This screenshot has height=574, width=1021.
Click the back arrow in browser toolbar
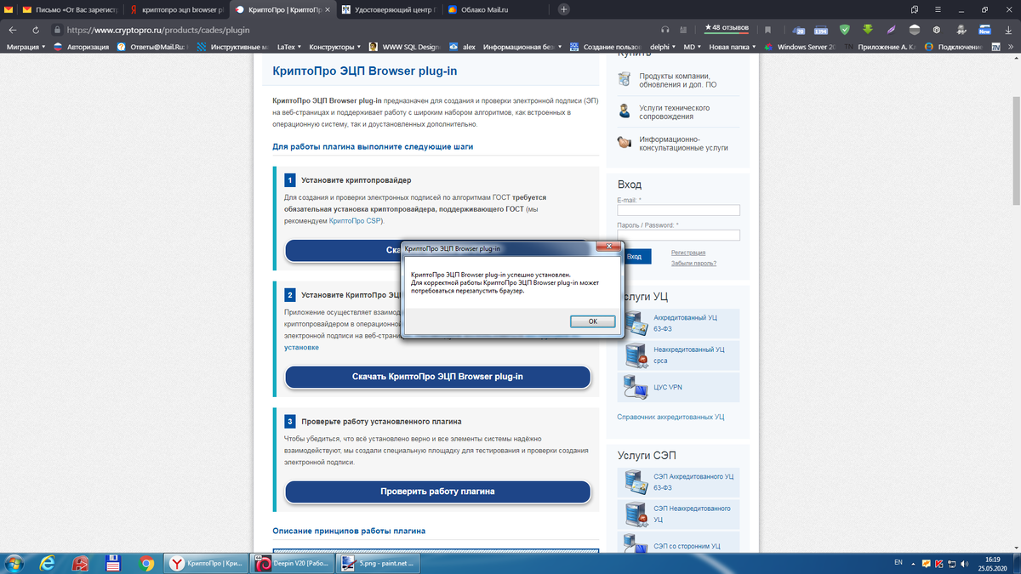[13, 29]
